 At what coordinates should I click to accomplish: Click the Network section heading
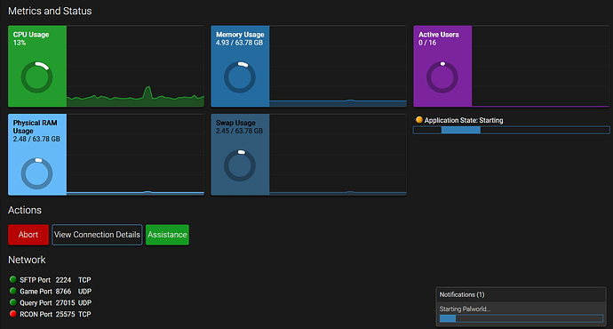click(27, 260)
